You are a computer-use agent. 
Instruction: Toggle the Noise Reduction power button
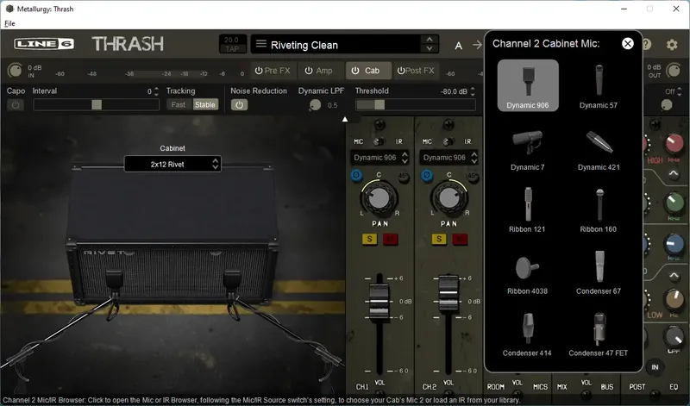tap(239, 105)
